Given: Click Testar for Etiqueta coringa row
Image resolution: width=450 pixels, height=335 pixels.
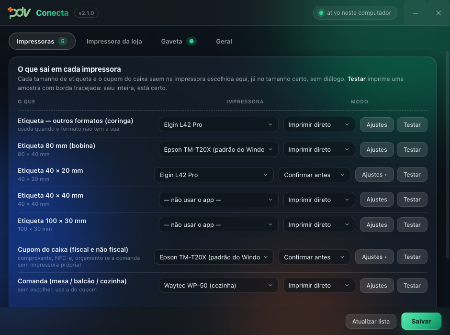Looking at the screenshot, I should click(412, 124).
